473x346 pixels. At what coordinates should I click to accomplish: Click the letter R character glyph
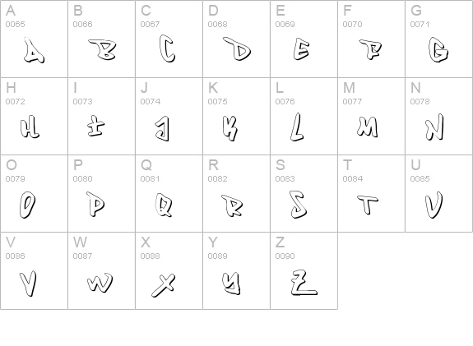237,193
